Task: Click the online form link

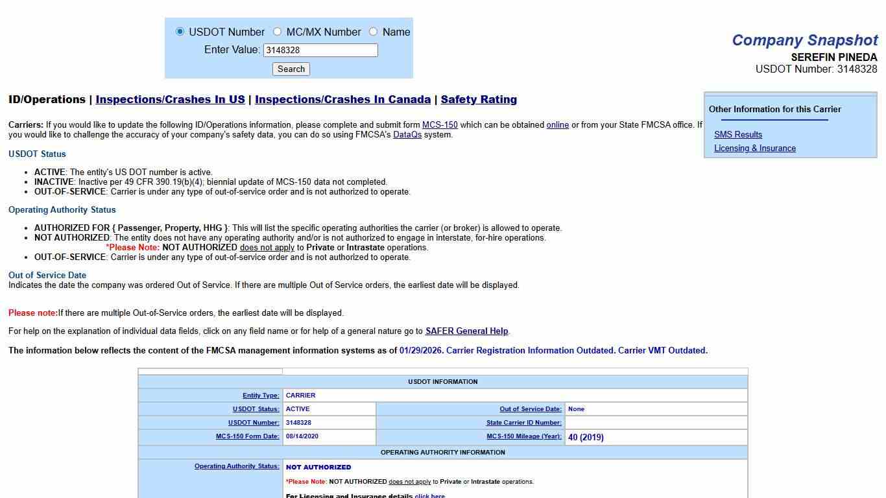Action: [558, 124]
